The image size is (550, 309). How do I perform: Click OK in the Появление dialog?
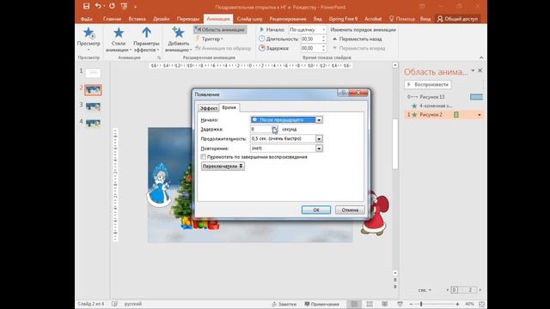click(316, 209)
